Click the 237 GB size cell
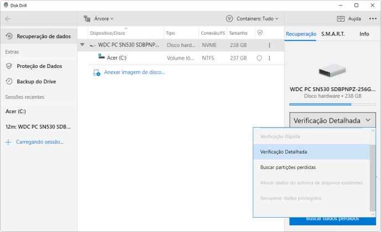The height and width of the screenshot is (232, 381). click(238, 58)
